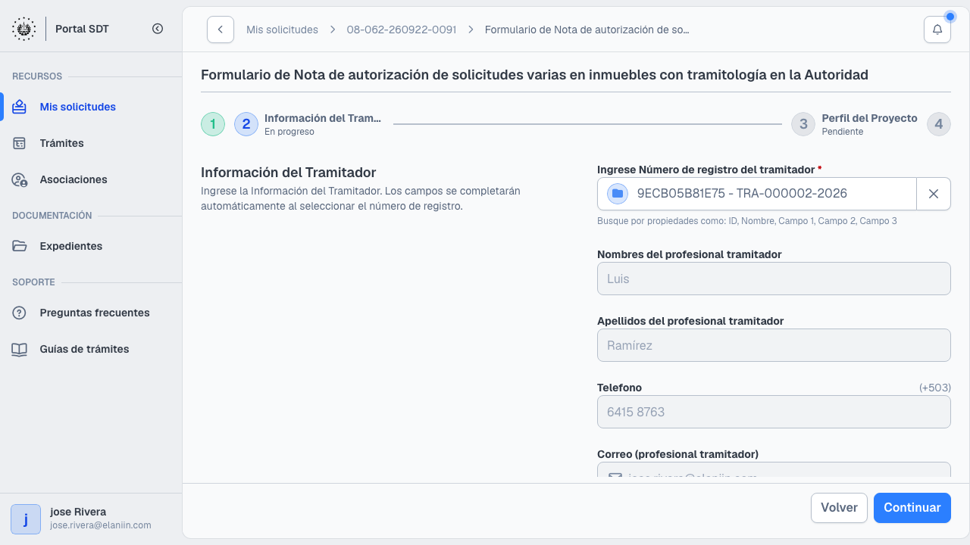Click the jose Rivera user name

pos(78,512)
